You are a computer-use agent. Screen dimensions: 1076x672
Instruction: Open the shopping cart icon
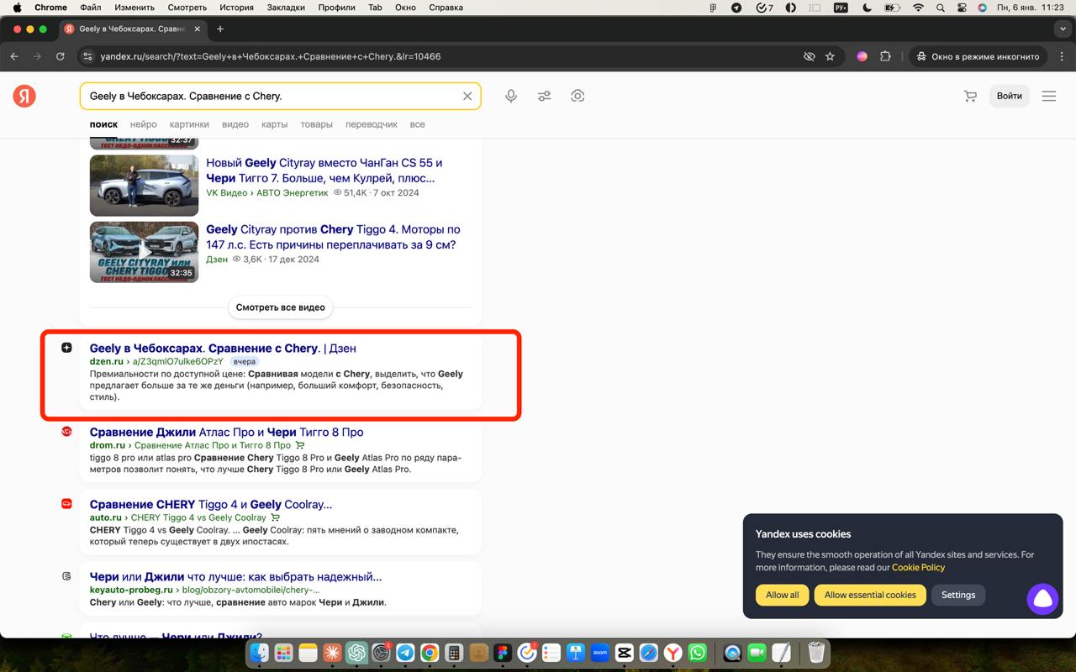tap(970, 96)
